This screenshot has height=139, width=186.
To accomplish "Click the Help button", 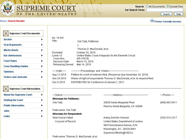I will 179,14.
